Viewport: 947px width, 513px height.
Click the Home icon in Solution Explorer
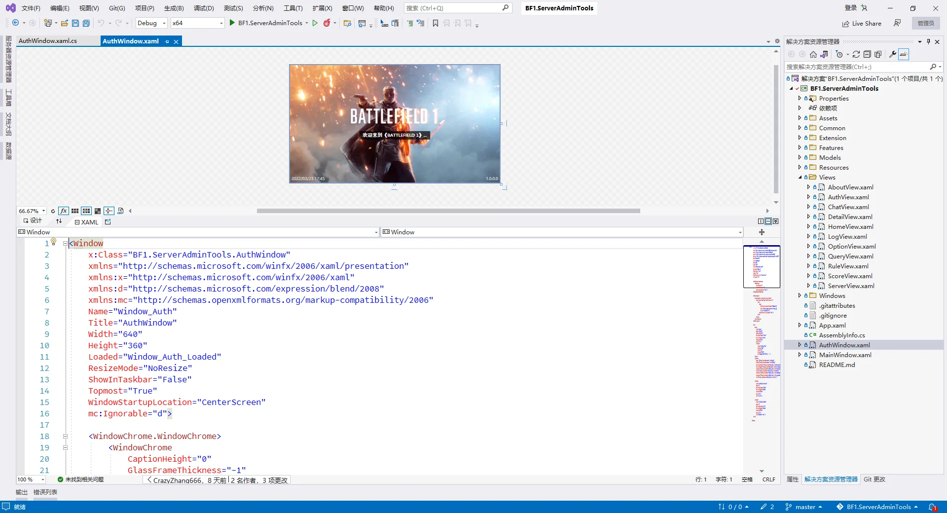coord(814,54)
